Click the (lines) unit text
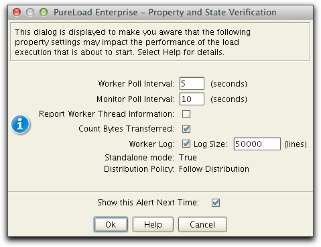This screenshot has height=247, width=321. (296, 144)
